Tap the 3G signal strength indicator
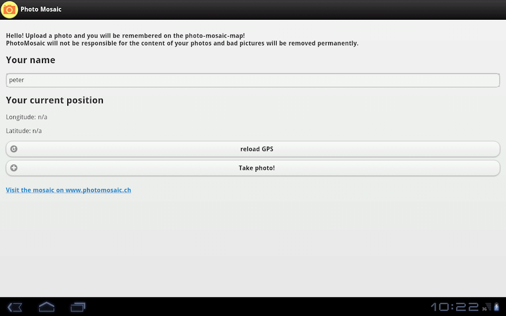The width and height of the screenshot is (506, 316). tap(487, 307)
